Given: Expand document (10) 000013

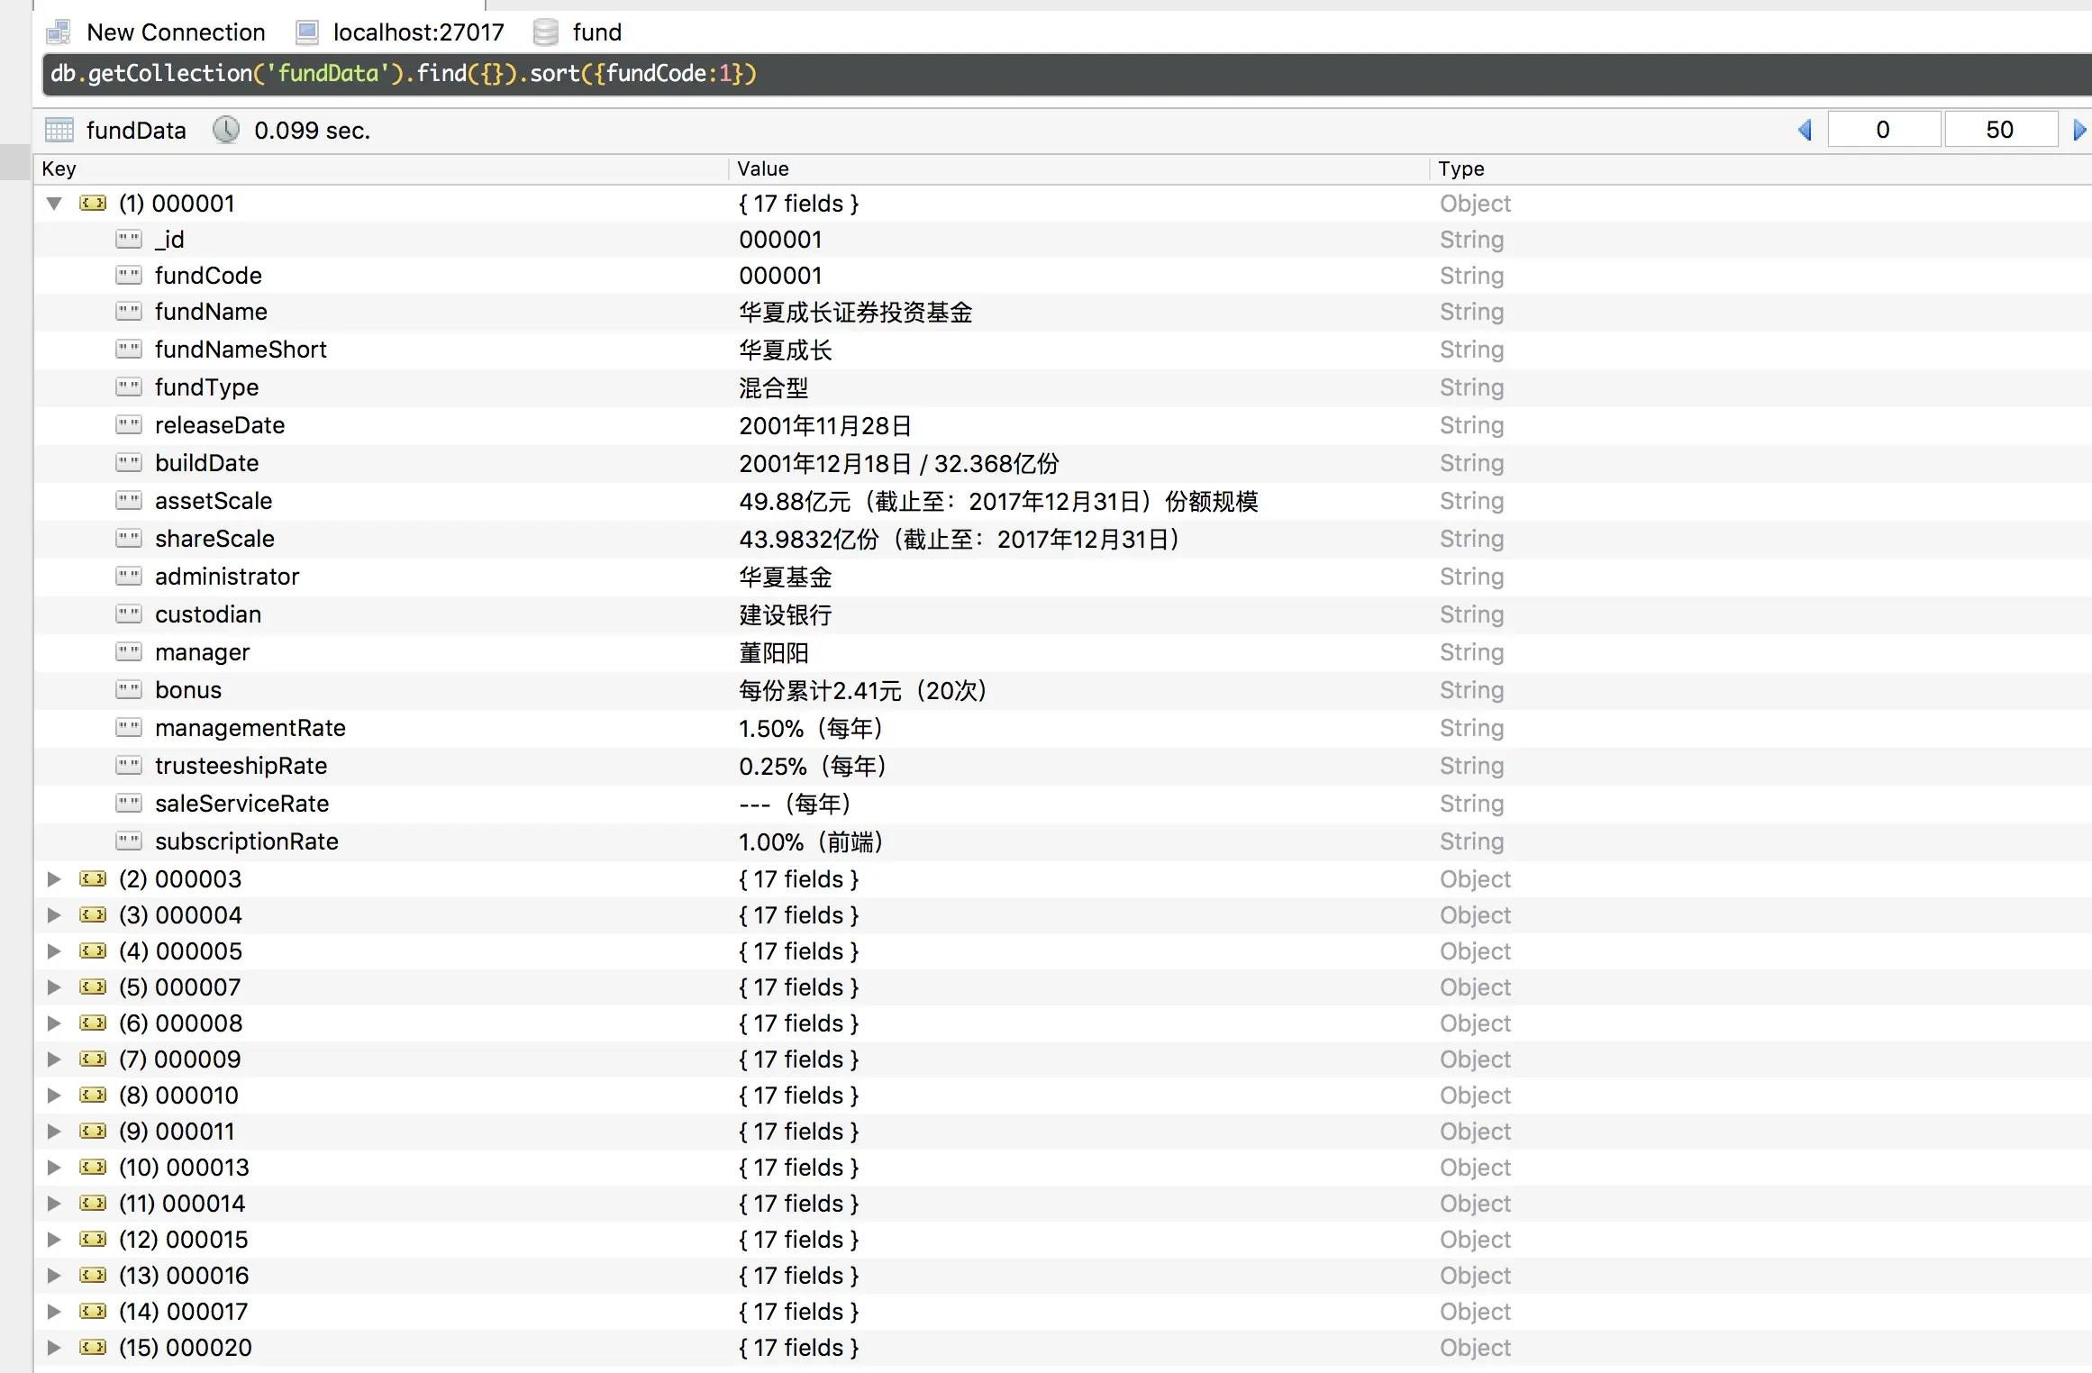Looking at the screenshot, I should click(x=54, y=1167).
